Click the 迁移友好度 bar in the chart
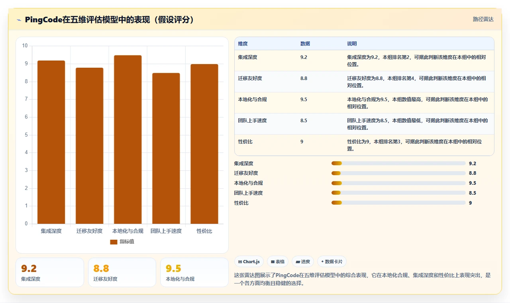Viewport: 510px width, 303px height. pyautogui.click(x=89, y=146)
